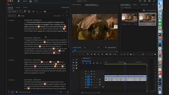The height and width of the screenshot is (95, 169).
Task: Hide video track V3 with eye icon
Action: [x=94, y=72]
